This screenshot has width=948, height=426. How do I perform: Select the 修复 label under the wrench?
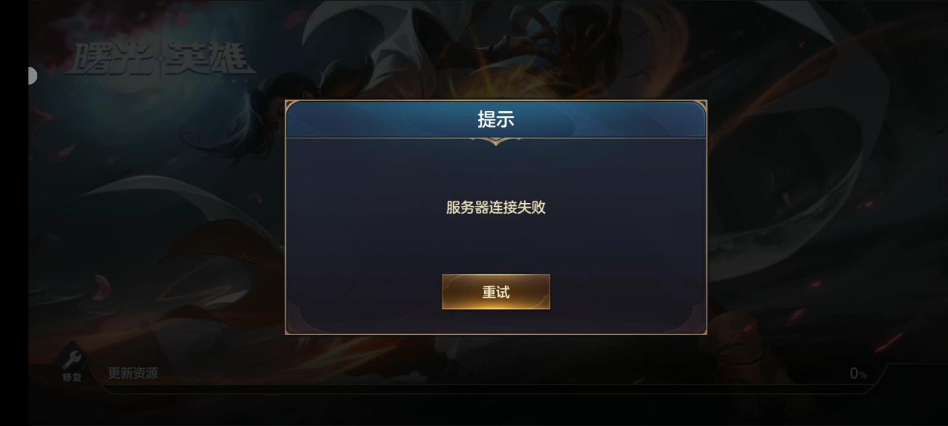72,377
